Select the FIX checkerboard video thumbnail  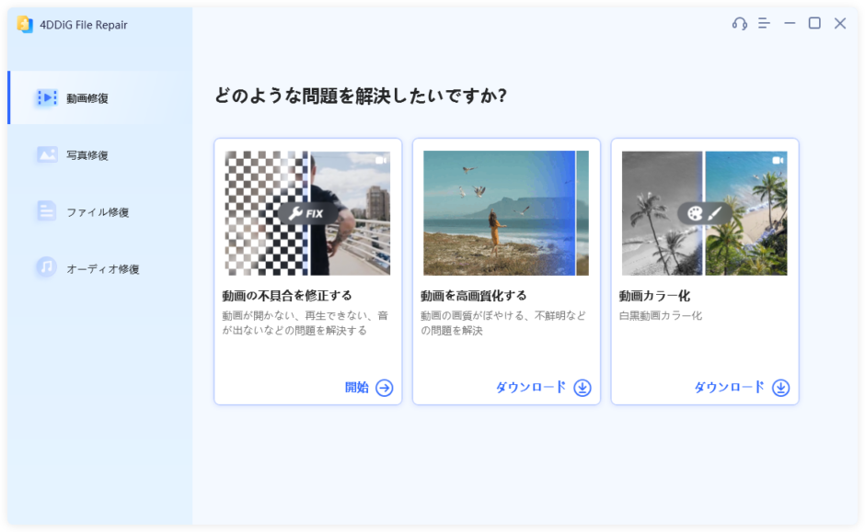[x=308, y=213]
